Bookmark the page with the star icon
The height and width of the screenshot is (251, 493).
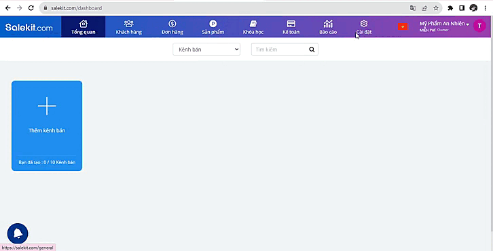click(x=436, y=8)
